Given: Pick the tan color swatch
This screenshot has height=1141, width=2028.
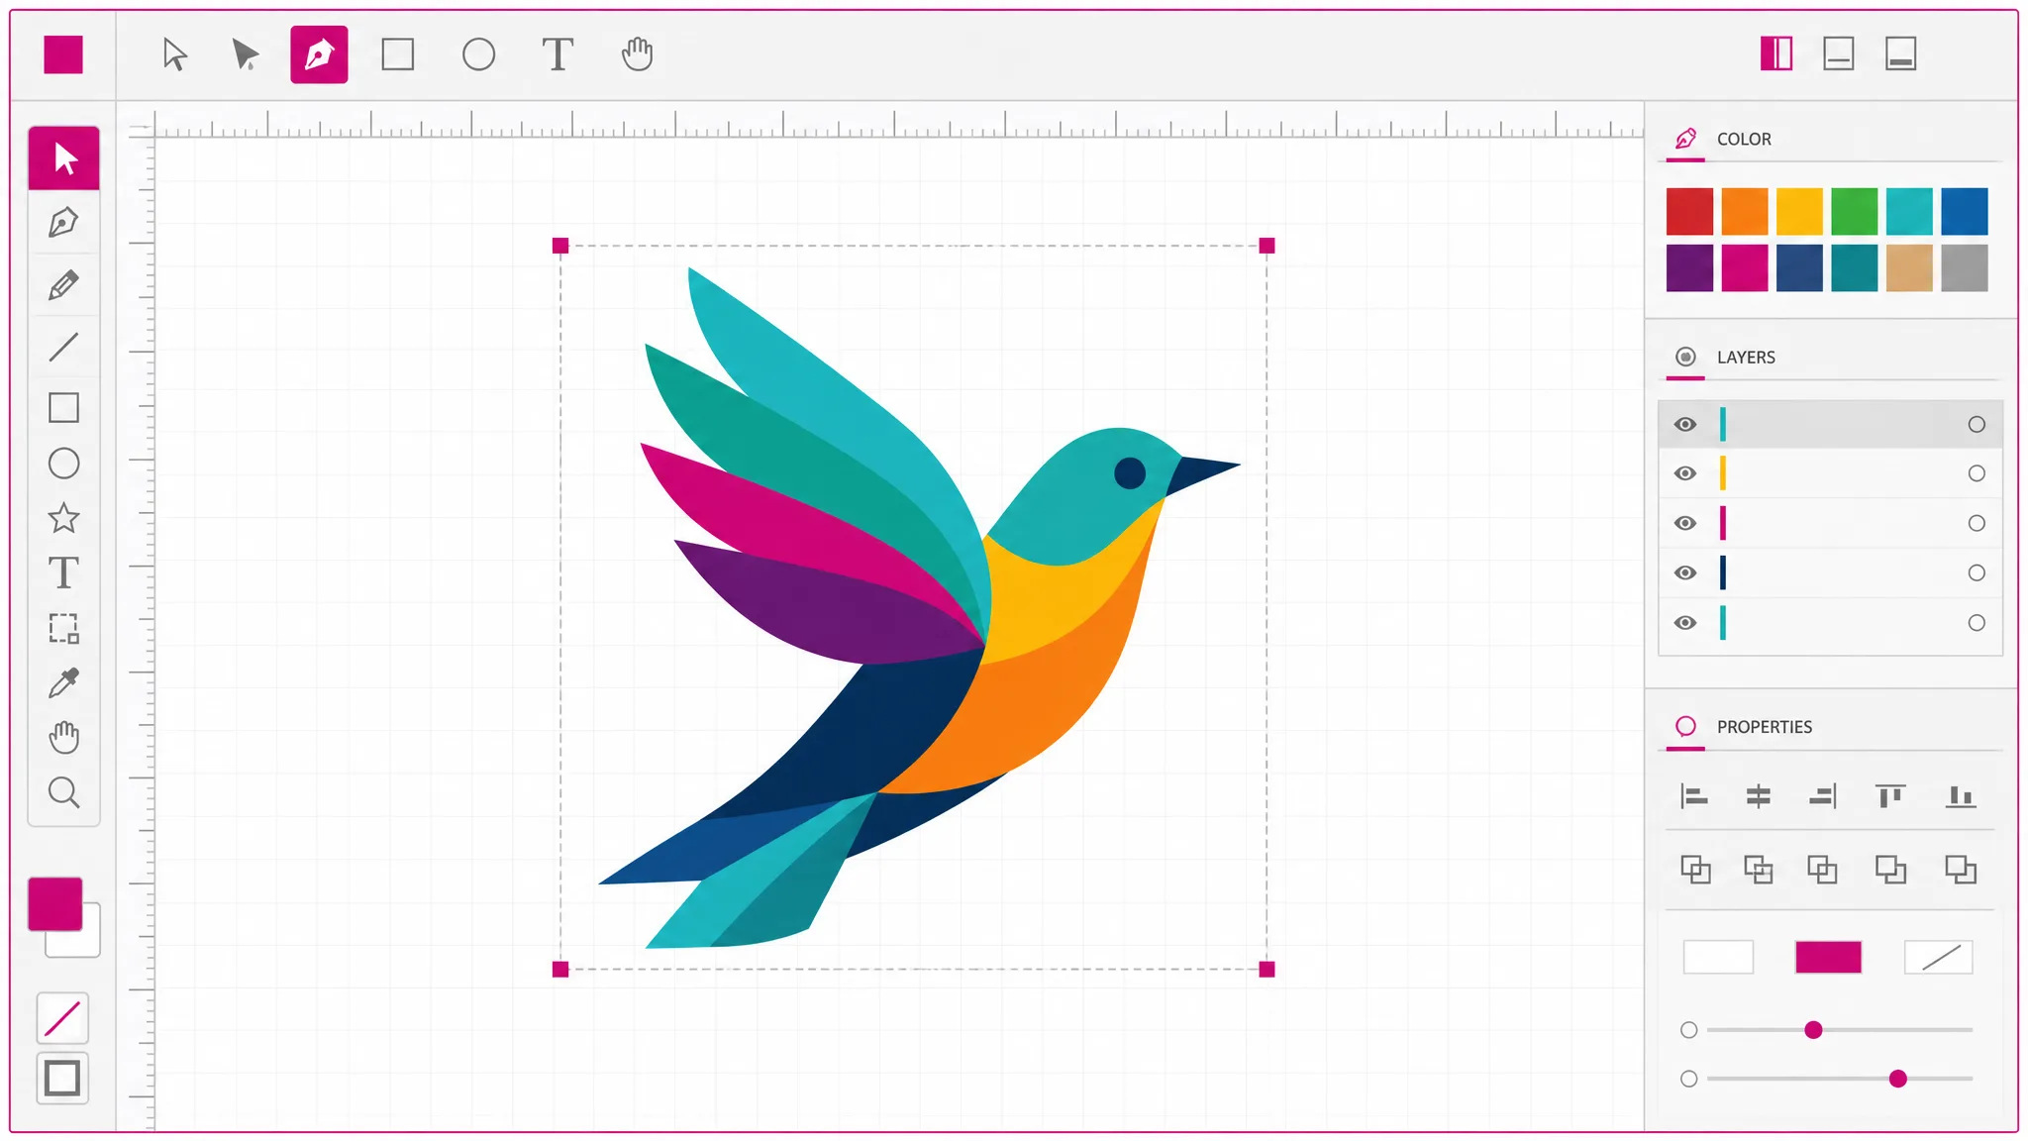Looking at the screenshot, I should click(1909, 267).
